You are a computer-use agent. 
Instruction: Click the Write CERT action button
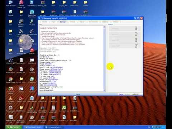125,46
